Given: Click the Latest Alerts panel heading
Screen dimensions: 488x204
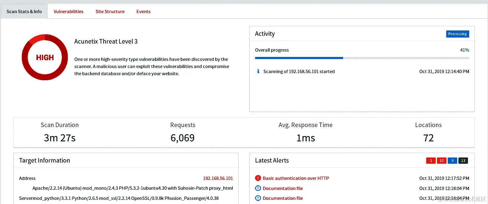Looking at the screenshot, I should point(272,160).
